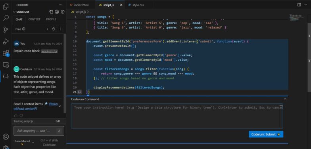311x149 pixels.
Task: Click the chat panel vertical scrollbar
Action: pos(65,73)
